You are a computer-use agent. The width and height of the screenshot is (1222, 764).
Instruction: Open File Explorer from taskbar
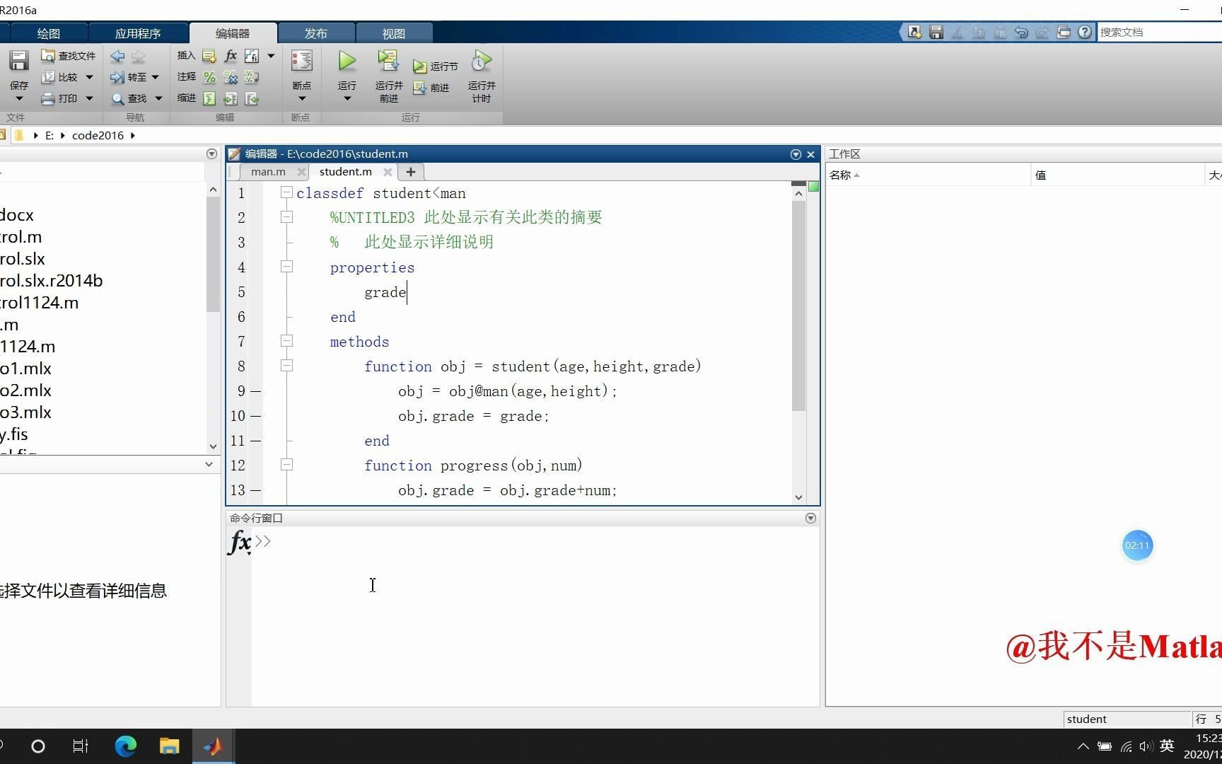click(169, 746)
